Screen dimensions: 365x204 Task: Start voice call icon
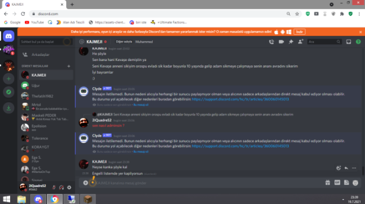coord(271,42)
